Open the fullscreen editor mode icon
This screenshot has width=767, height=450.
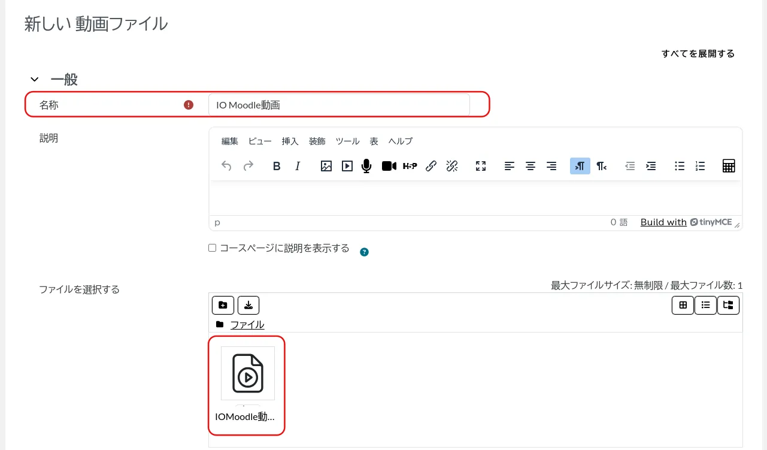pyautogui.click(x=480, y=167)
